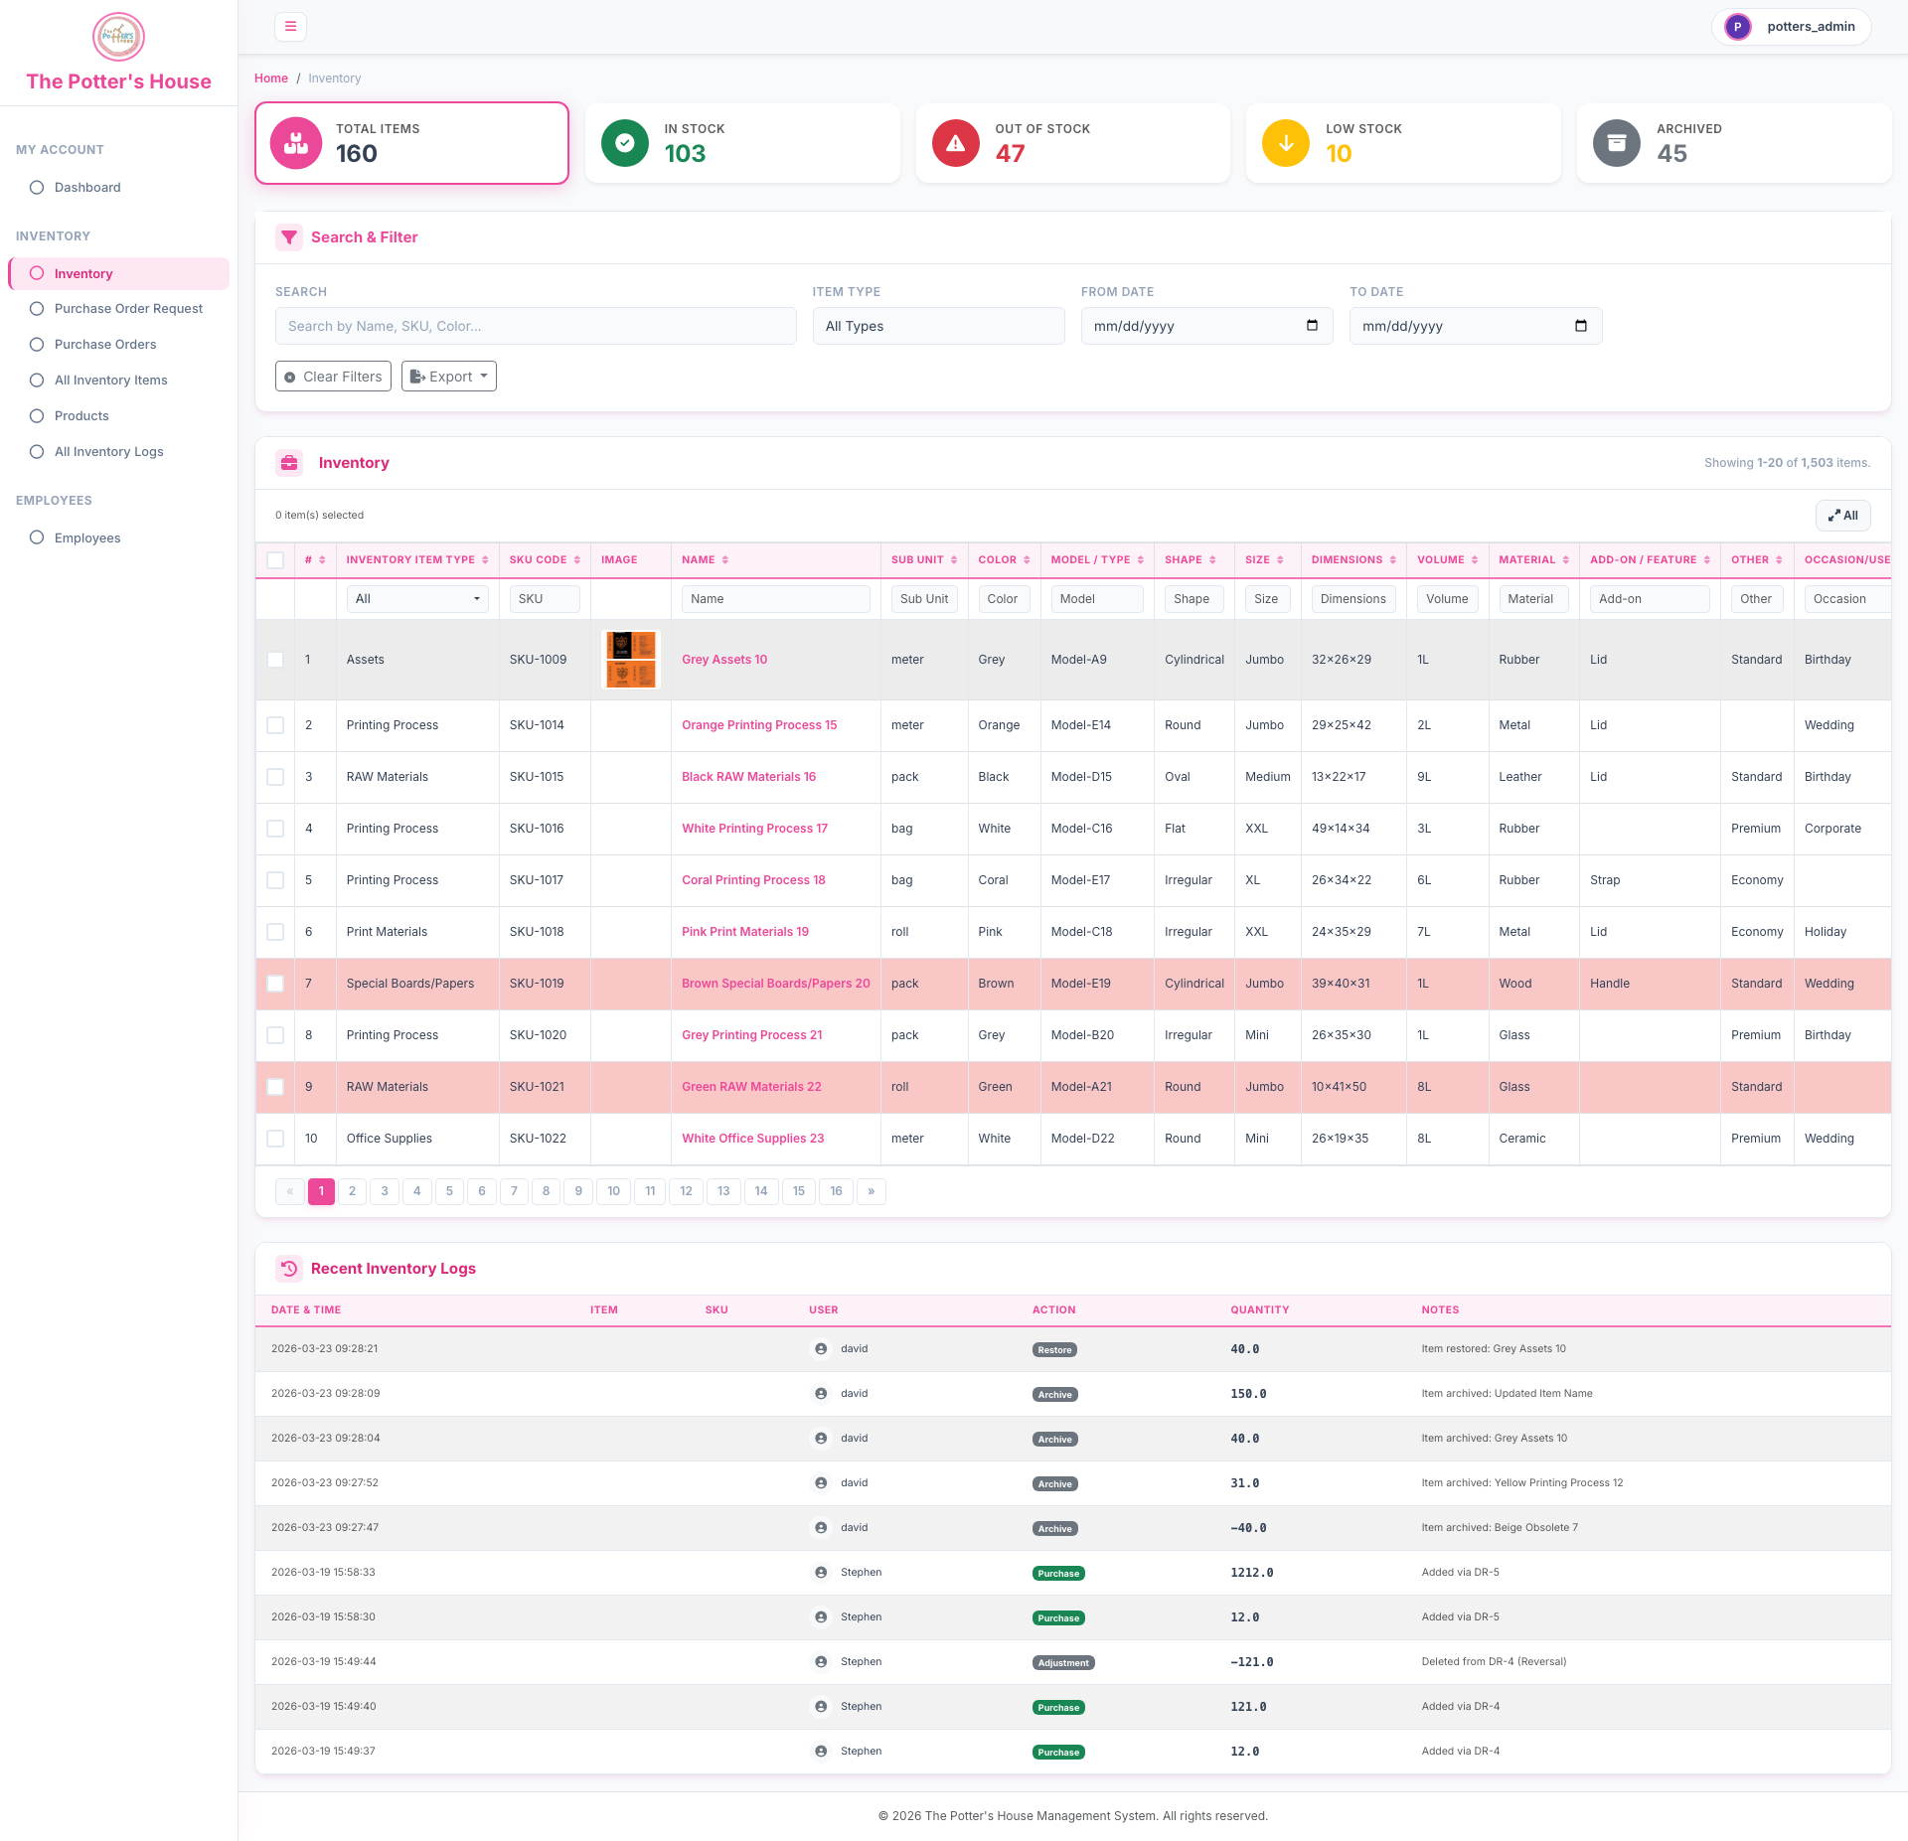Screen dimensions: 1908x1841
Task: Go to All Inventory Logs sidebar item
Action: coord(109,452)
